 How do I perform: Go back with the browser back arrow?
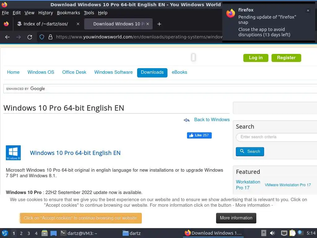7,37
